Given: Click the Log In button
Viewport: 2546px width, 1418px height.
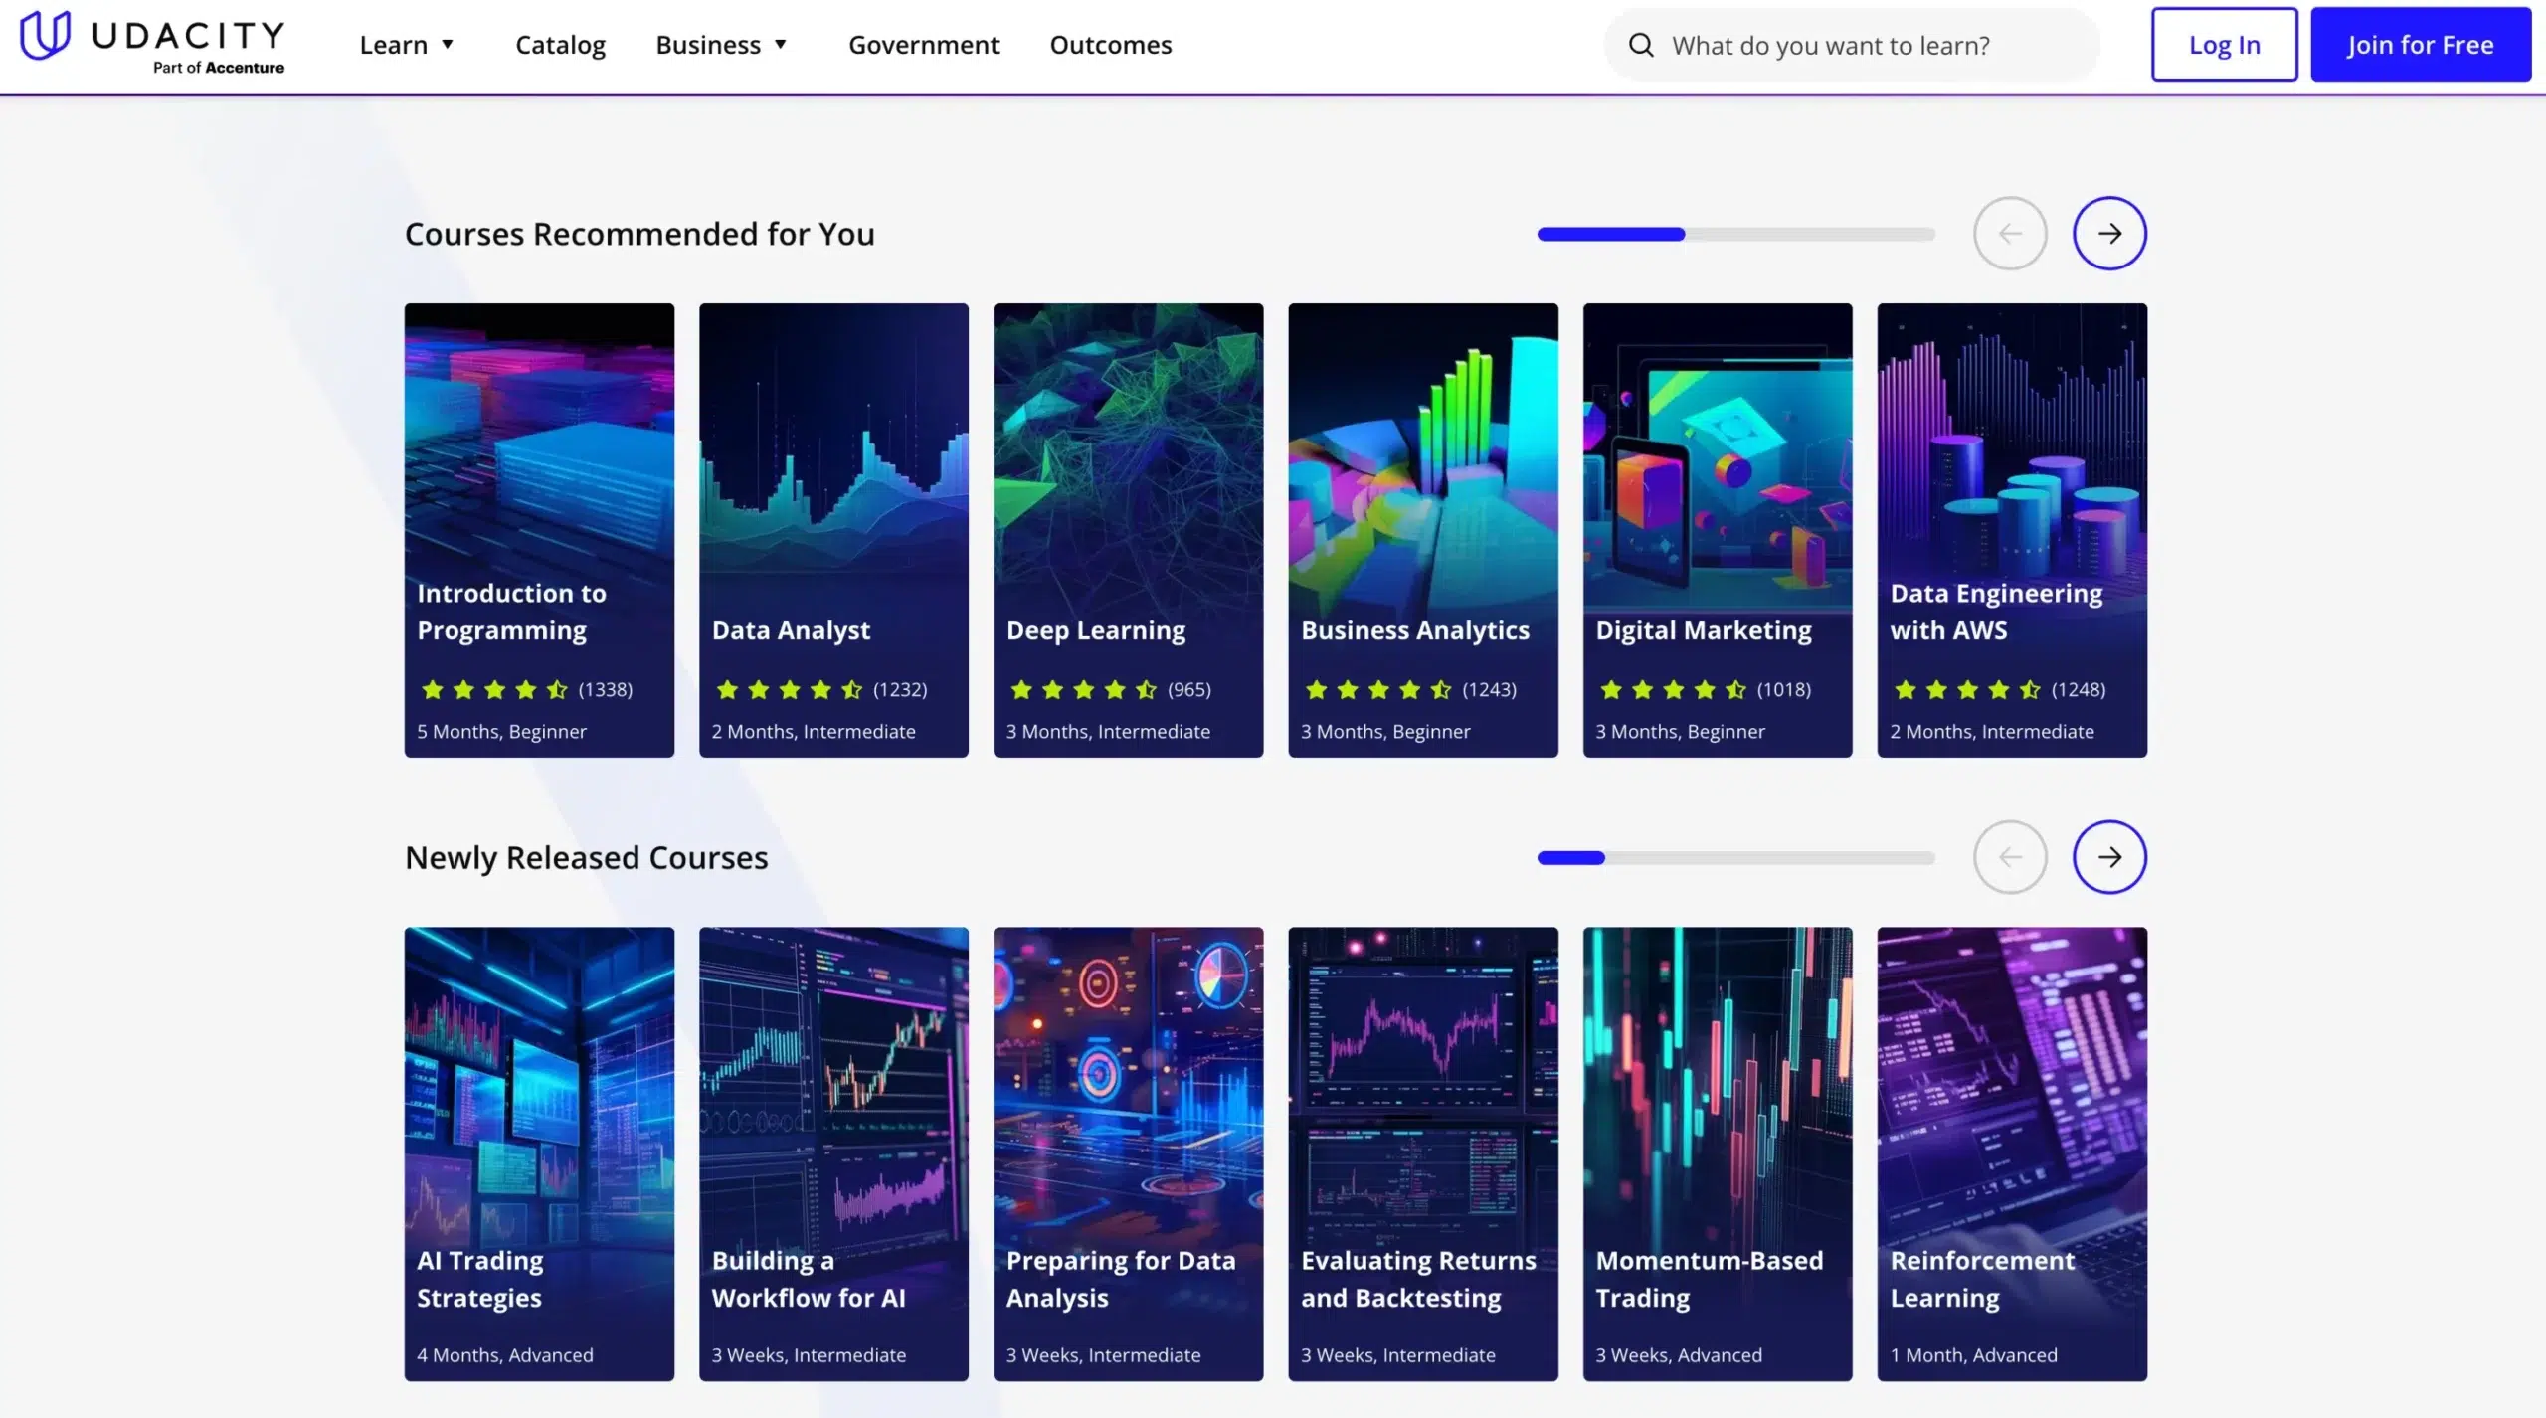Looking at the screenshot, I should tap(2224, 45).
